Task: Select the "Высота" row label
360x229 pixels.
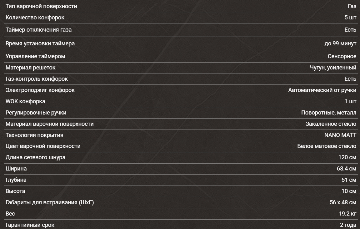Action: tap(15, 191)
